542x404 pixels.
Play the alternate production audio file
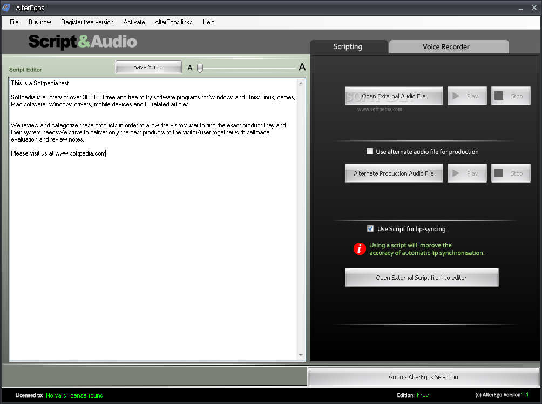tap(467, 173)
